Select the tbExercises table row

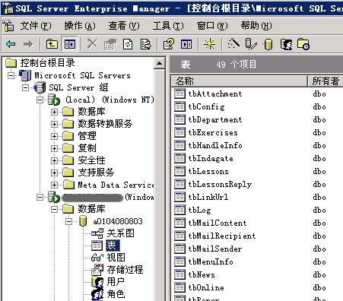213,132
